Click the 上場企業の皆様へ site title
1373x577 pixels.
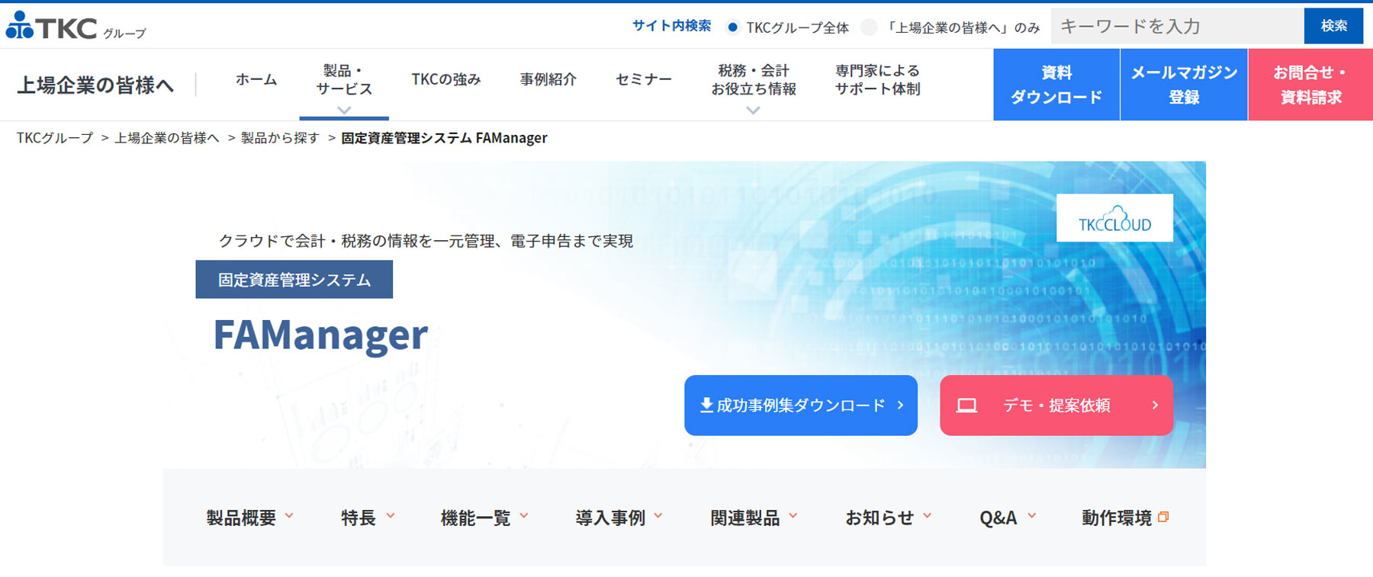(x=95, y=85)
